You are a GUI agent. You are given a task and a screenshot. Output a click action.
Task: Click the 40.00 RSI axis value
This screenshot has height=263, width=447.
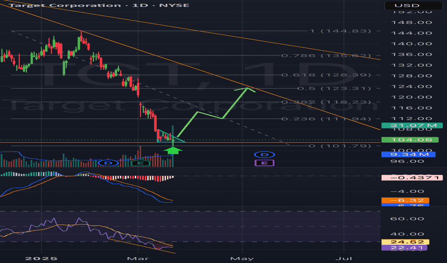(x=407, y=234)
